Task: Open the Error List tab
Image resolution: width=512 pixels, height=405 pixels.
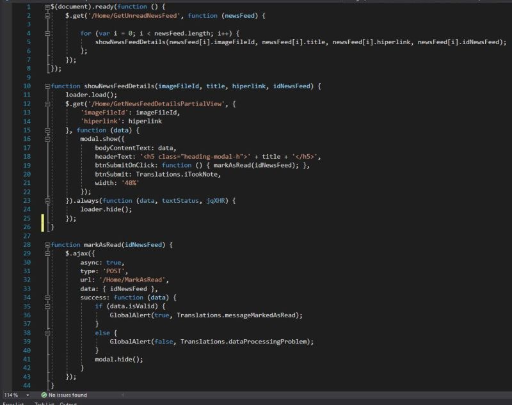Action: (12, 402)
